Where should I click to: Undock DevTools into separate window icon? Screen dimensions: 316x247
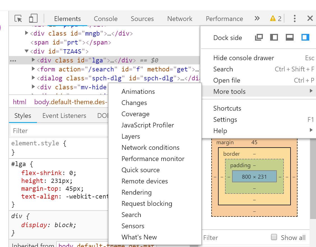tap(259, 38)
